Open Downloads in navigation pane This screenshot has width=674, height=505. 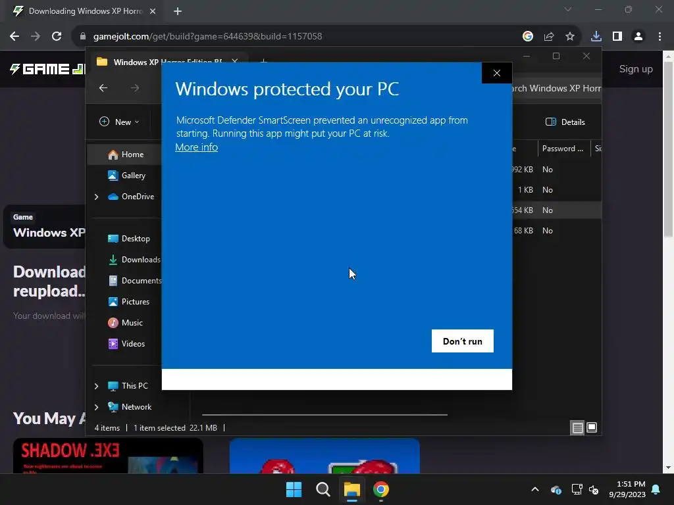pos(134,259)
